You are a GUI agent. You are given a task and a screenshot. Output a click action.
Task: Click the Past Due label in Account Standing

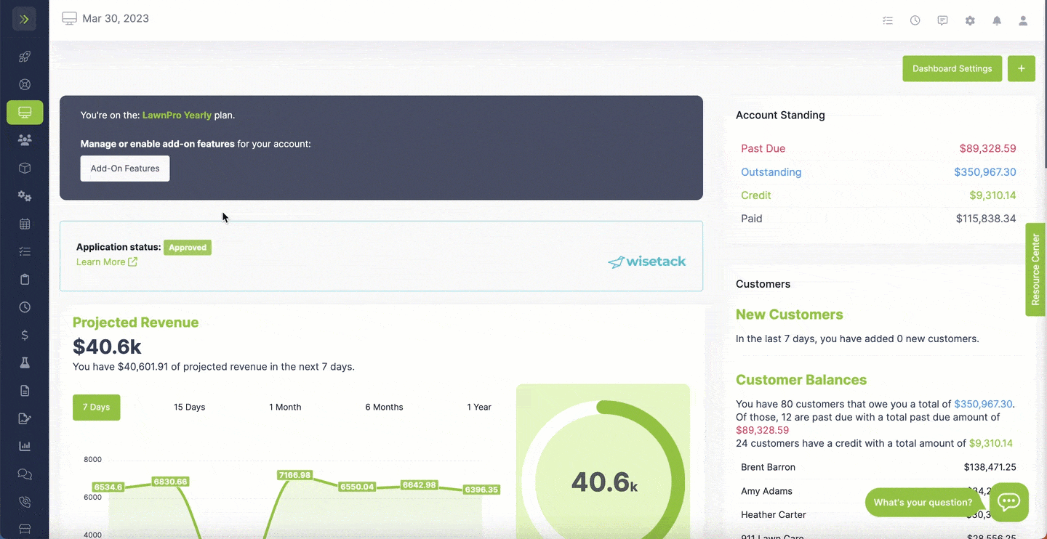click(763, 148)
